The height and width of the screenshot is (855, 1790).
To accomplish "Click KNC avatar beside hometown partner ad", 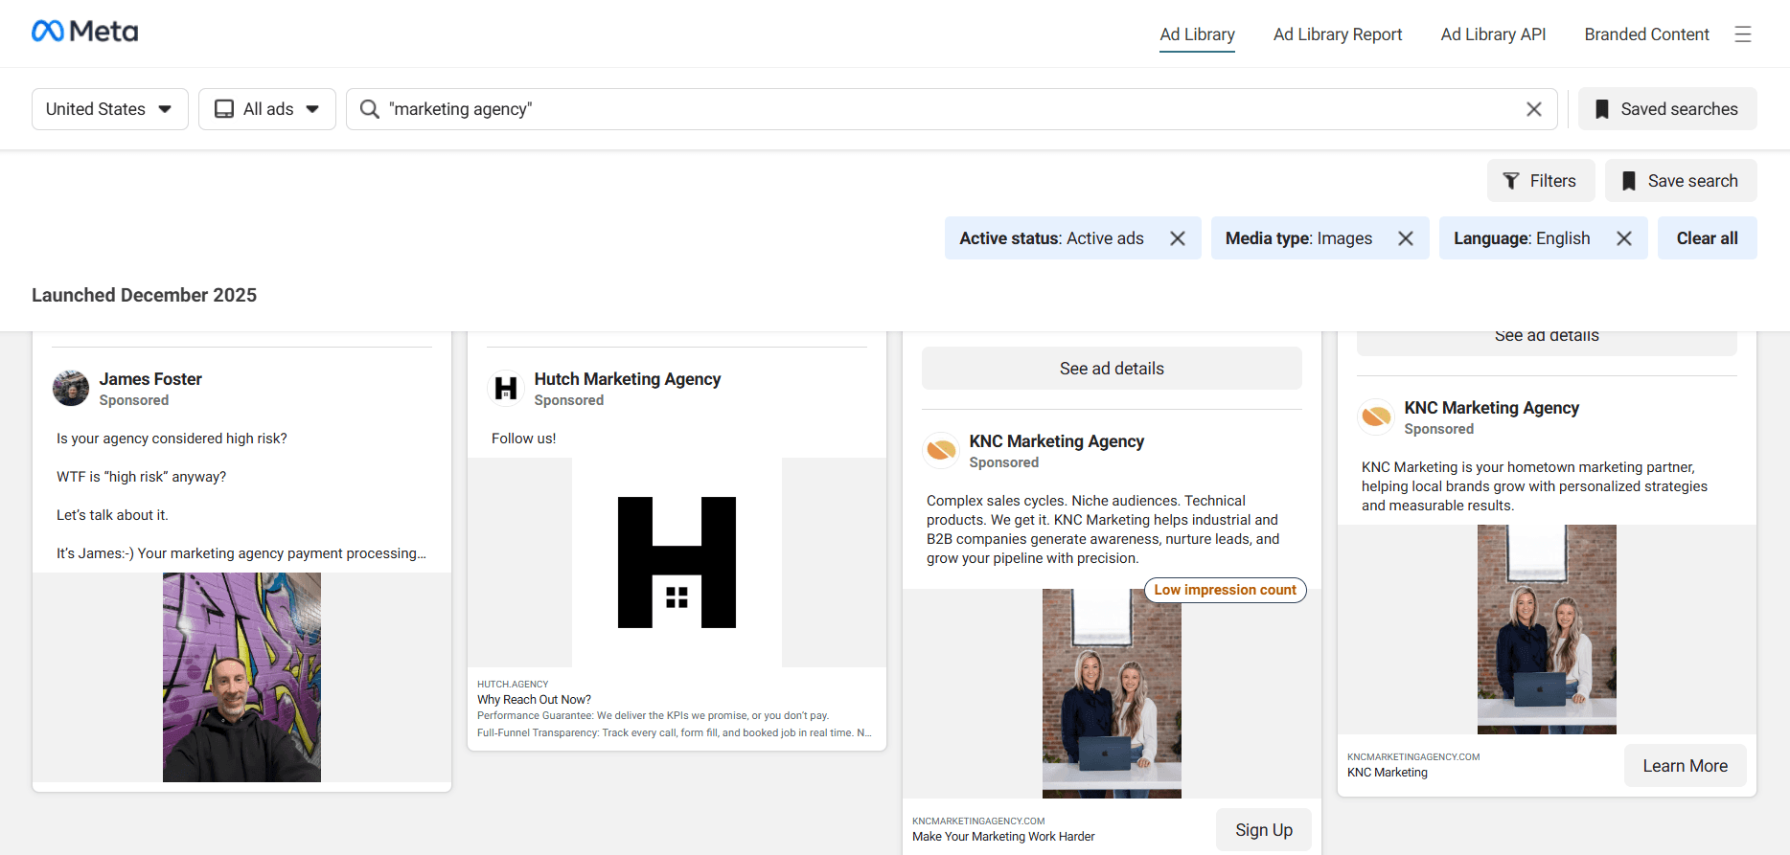I will click(x=1376, y=417).
